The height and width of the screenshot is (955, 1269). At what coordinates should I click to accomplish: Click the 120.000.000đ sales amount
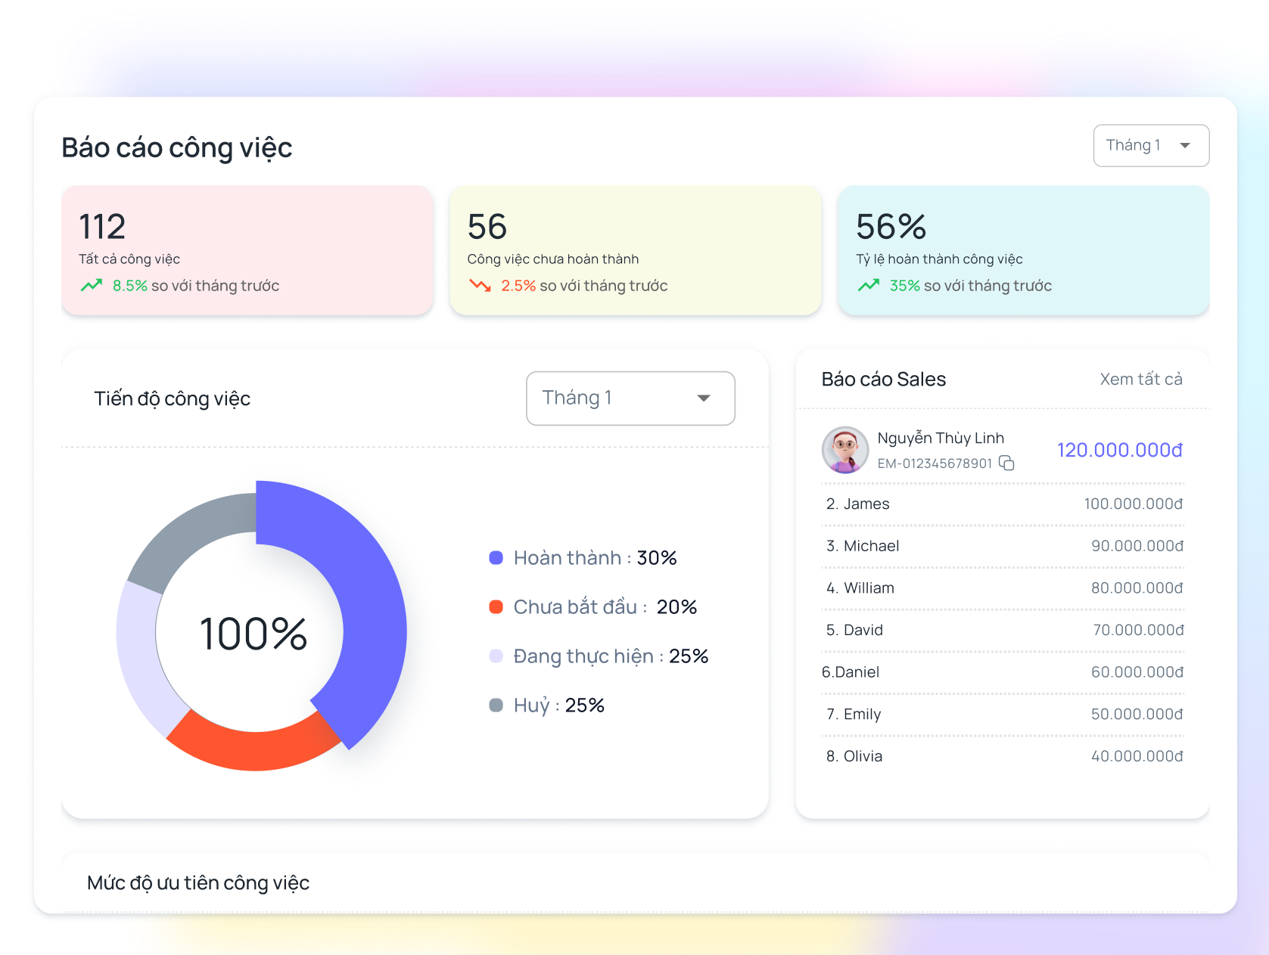1119,450
